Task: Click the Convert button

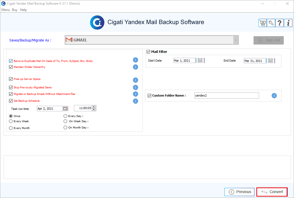Action: (x=272, y=192)
